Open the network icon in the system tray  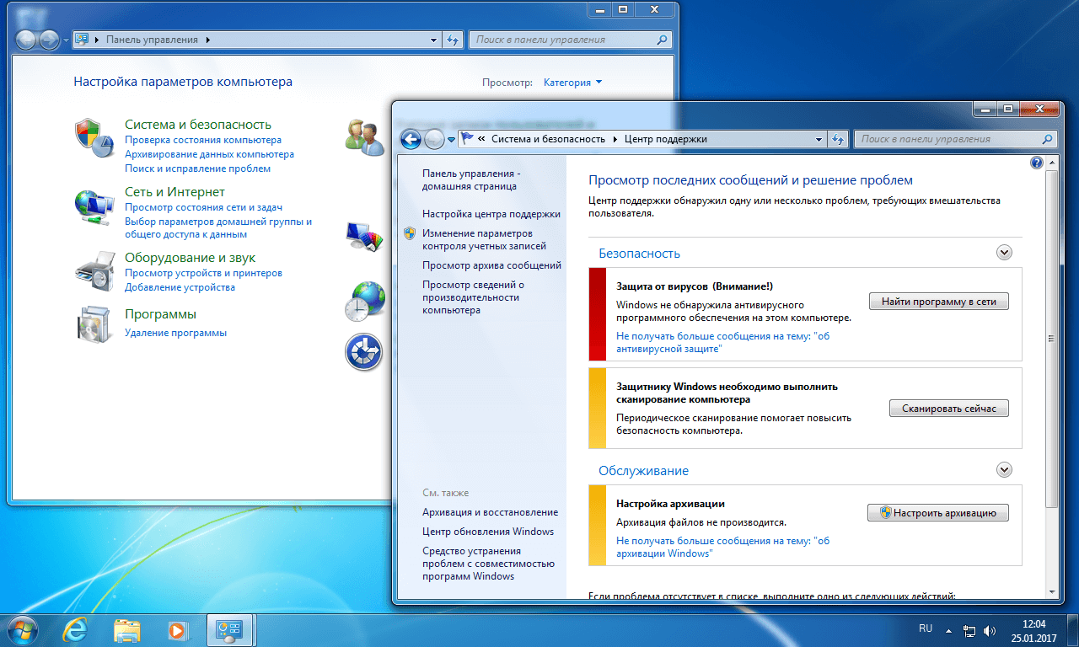coord(970,630)
